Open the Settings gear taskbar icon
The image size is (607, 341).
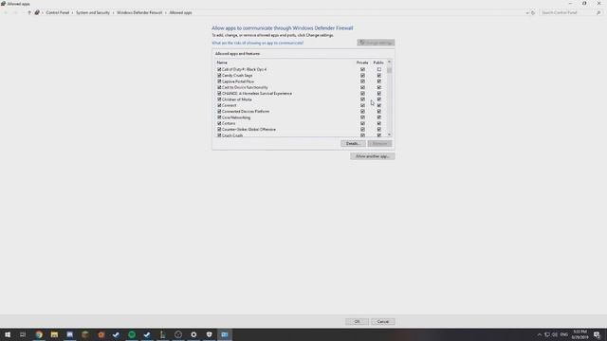[x=193, y=334]
